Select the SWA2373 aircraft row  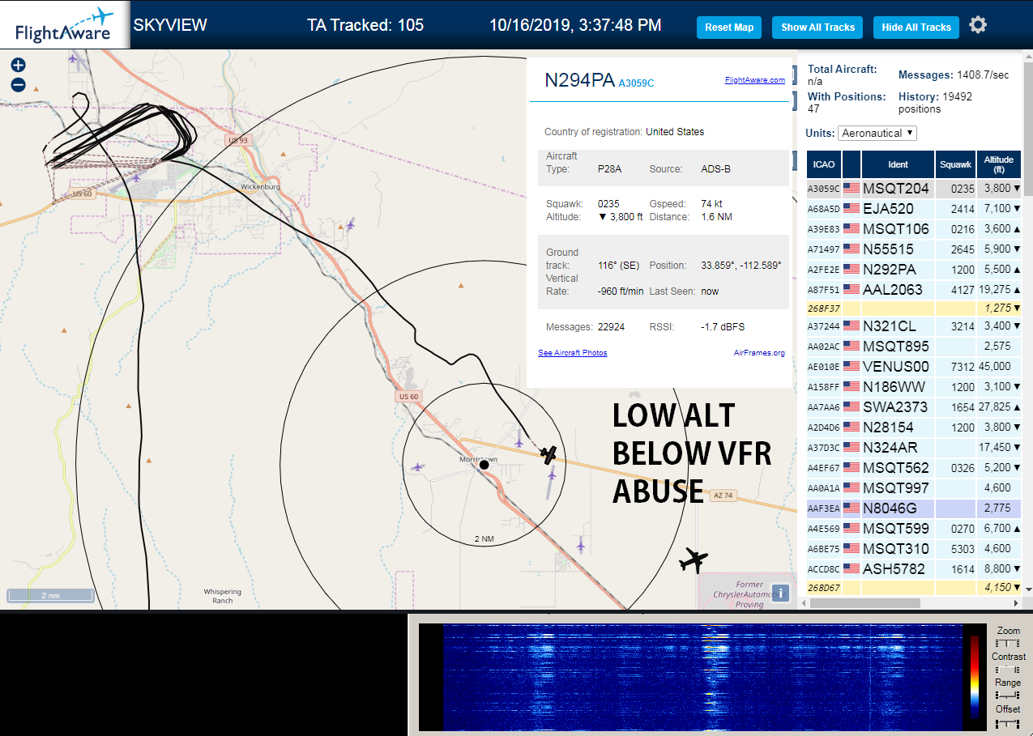pyautogui.click(x=915, y=407)
